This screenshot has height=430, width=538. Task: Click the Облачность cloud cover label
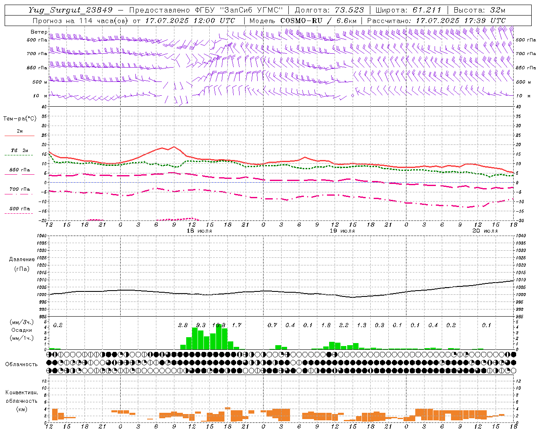click(21, 364)
